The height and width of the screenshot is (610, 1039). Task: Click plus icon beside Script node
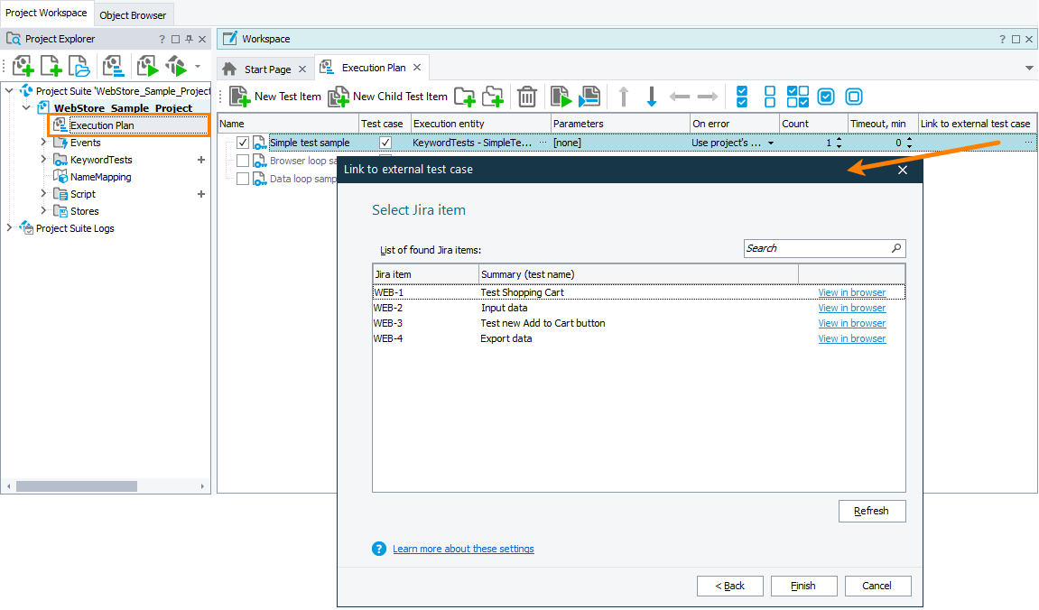[200, 194]
